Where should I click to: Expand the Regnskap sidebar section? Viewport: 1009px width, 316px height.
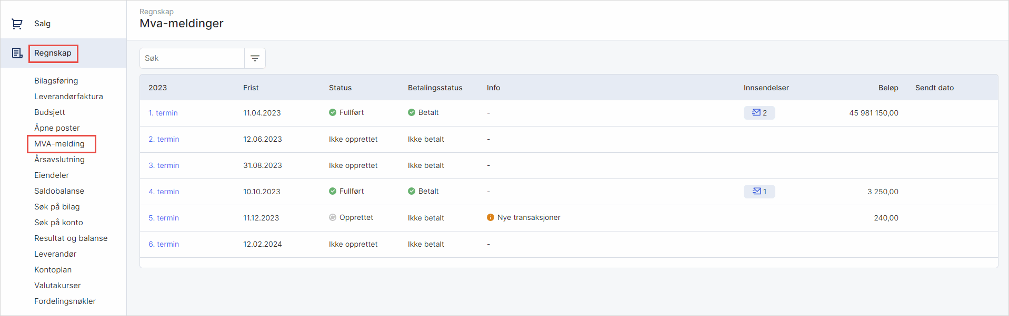[x=53, y=53]
